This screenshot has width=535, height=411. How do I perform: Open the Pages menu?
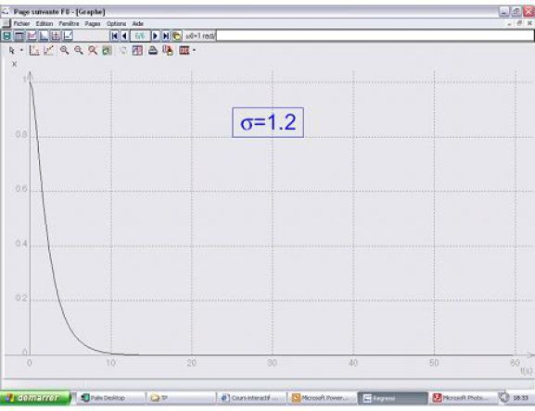coord(93,23)
